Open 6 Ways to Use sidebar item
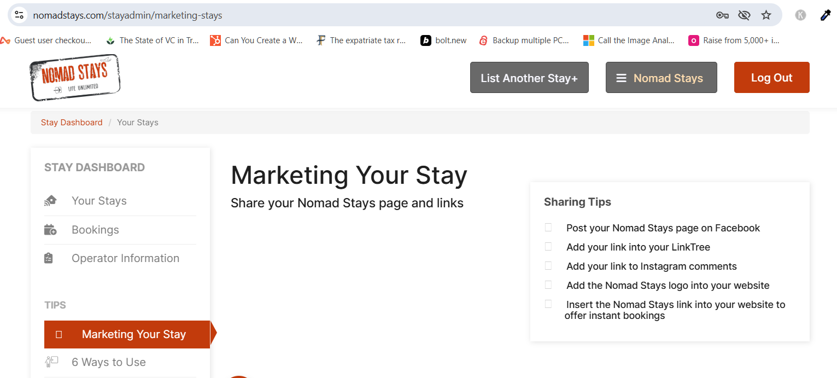Viewport: 837px width, 378px height. pos(108,362)
